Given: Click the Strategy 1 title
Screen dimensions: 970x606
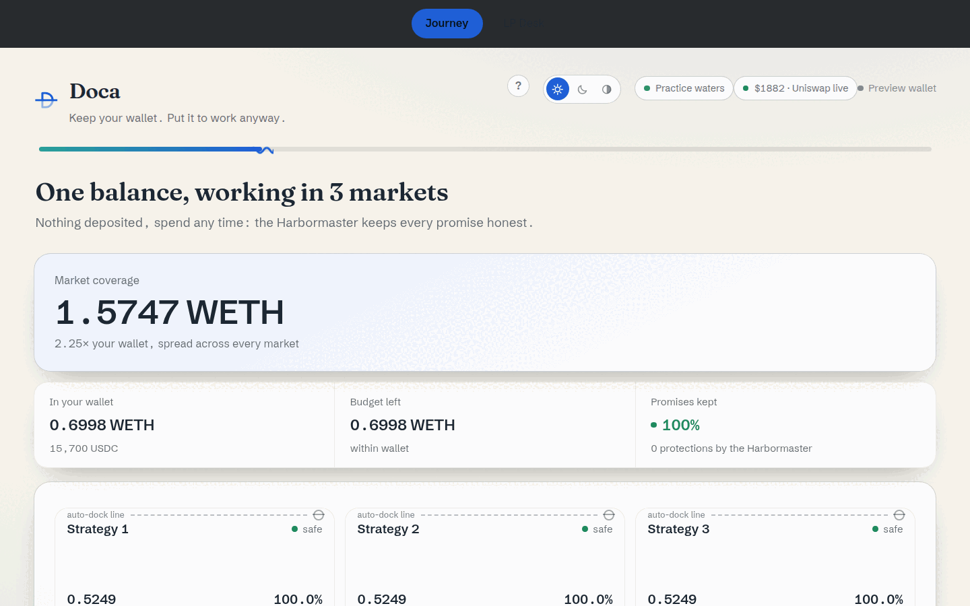Looking at the screenshot, I should click(98, 529).
